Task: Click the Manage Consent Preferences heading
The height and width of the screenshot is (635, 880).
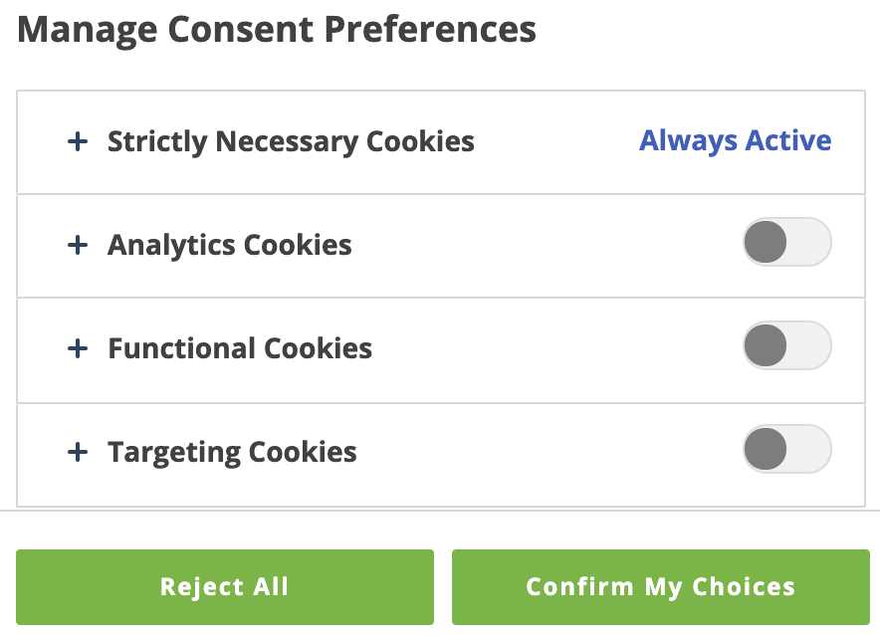Action: click(277, 30)
